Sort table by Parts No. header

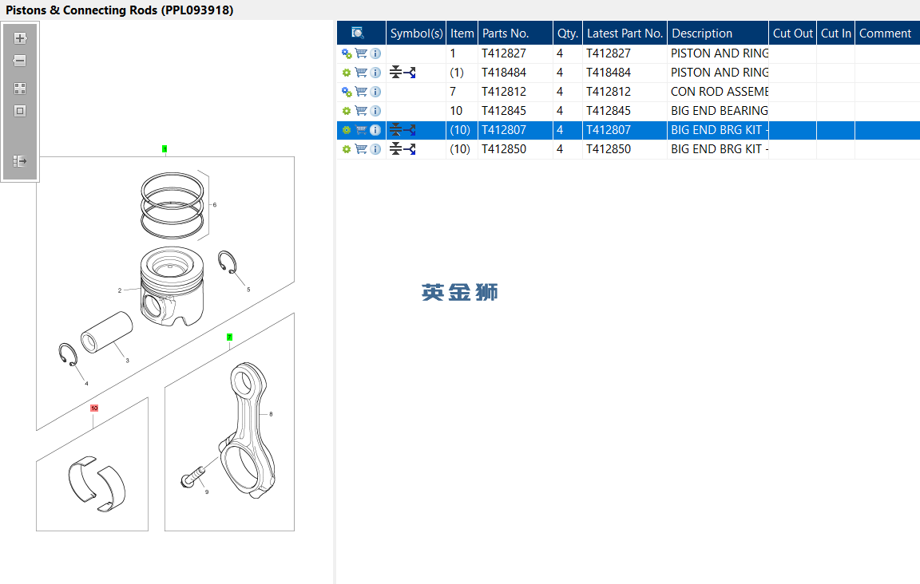click(x=515, y=33)
